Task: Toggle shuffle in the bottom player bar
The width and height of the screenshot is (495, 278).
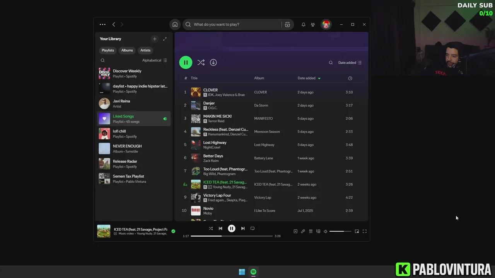Action: coord(211,228)
